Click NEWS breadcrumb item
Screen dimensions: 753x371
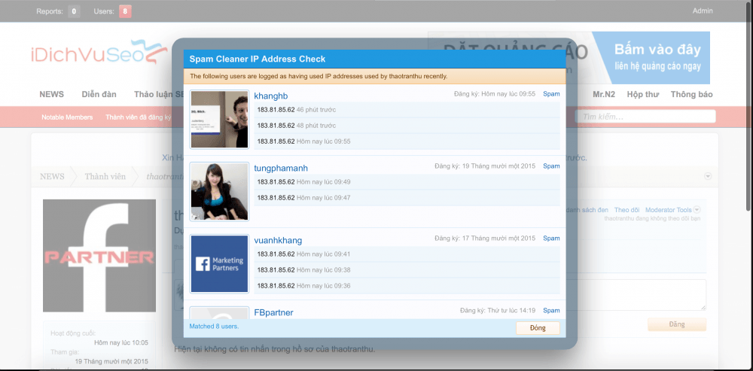click(x=52, y=177)
